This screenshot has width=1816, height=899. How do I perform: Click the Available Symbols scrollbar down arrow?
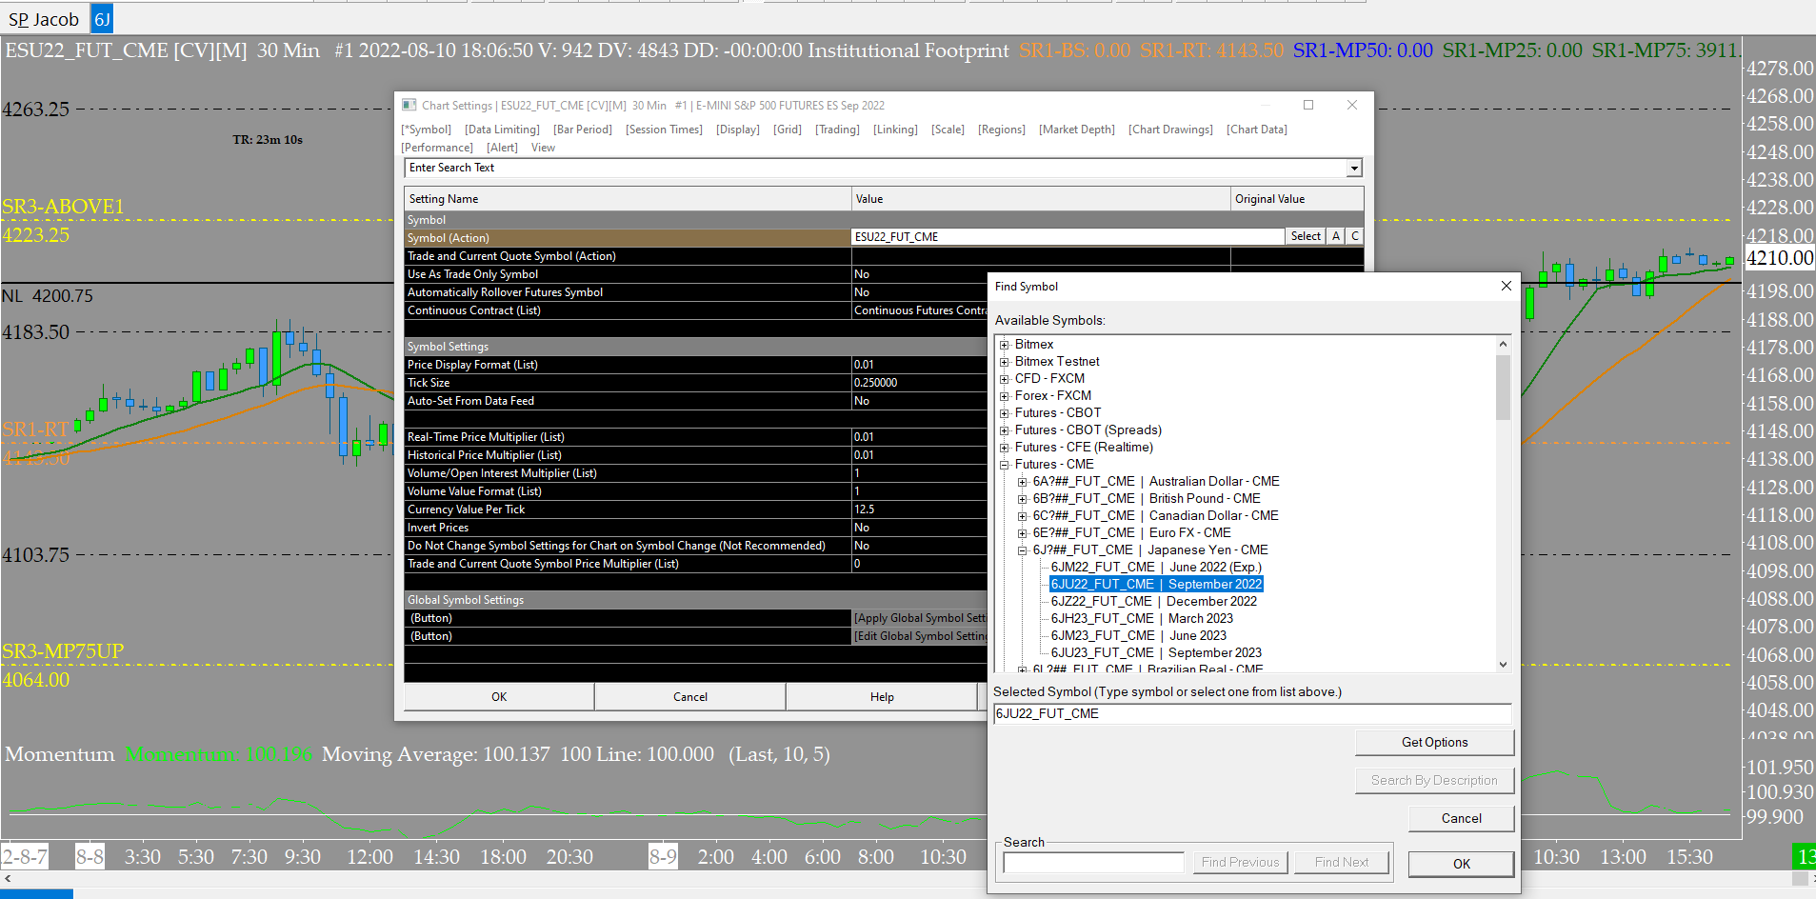click(1503, 665)
